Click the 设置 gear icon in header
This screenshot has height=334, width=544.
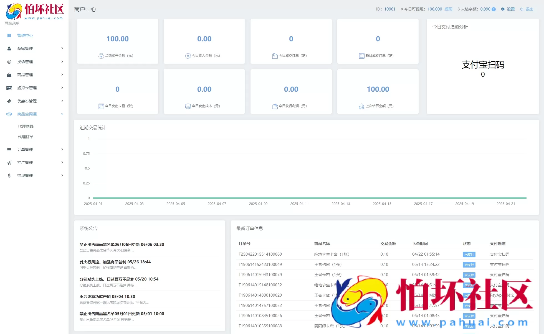click(x=503, y=9)
